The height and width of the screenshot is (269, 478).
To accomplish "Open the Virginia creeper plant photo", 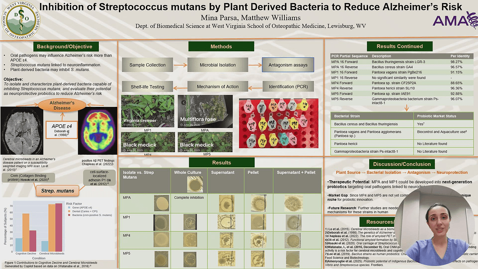I will pos(148,111).
